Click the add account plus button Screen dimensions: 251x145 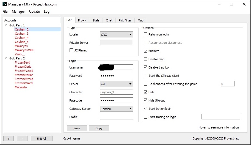pyautogui.click(x=9, y=138)
